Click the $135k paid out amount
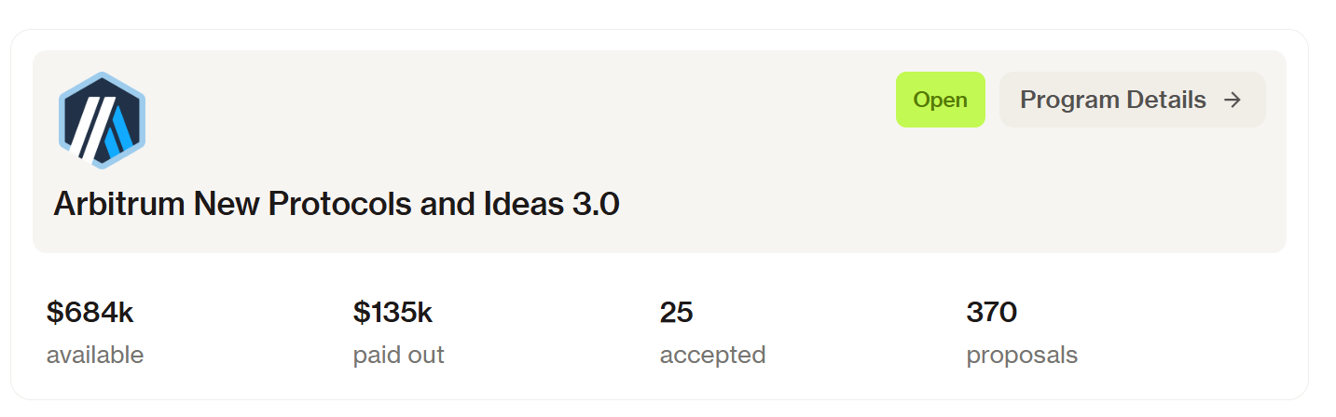Viewport: 1336px width, 417px height. [x=393, y=313]
